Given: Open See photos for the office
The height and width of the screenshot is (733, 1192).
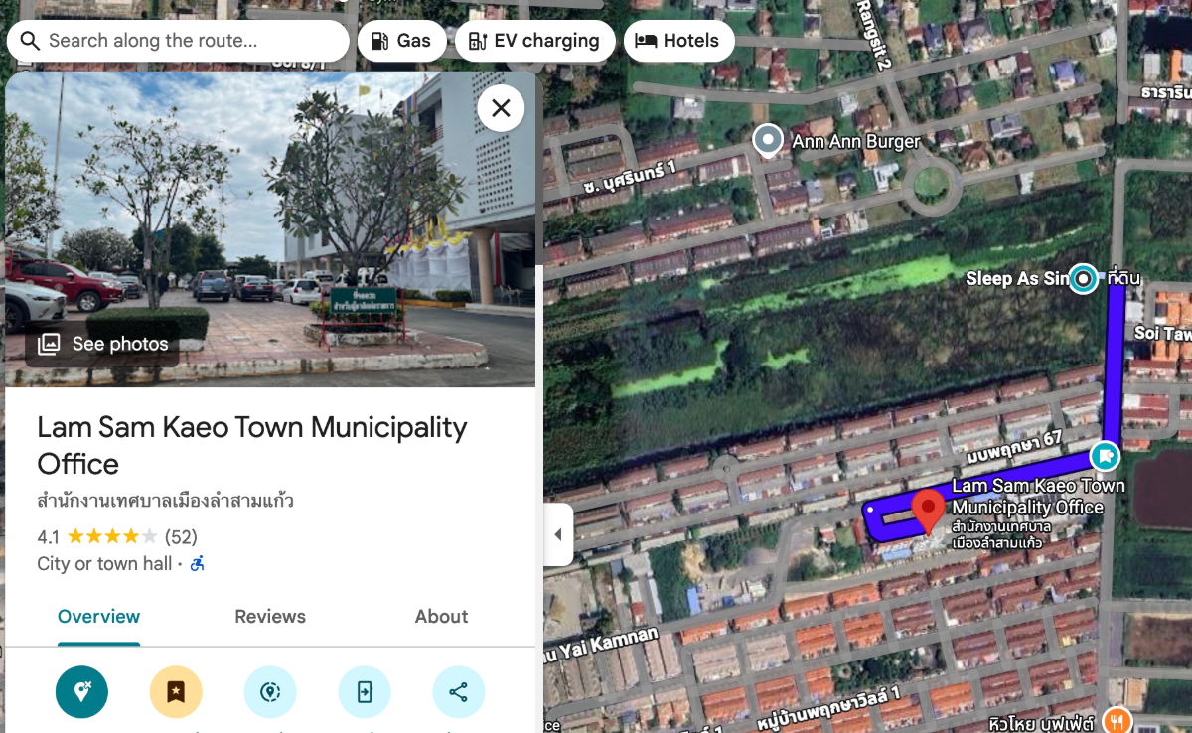Looking at the screenshot, I should tap(103, 344).
